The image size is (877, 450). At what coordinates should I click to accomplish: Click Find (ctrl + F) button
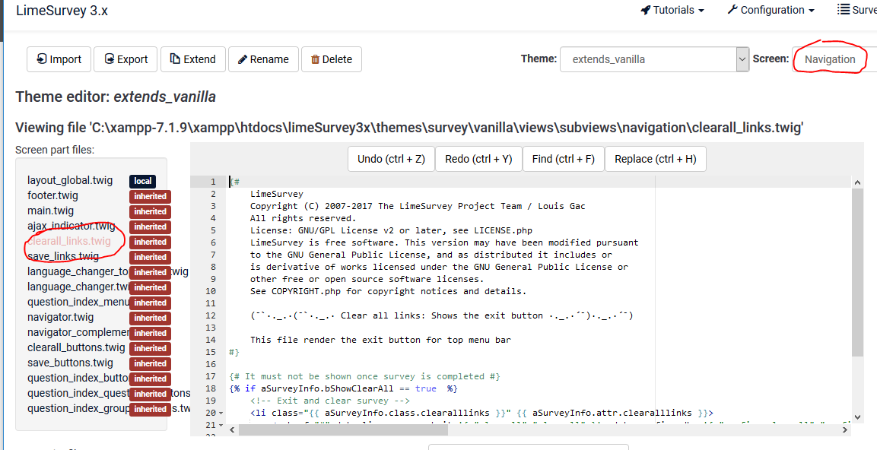(563, 159)
